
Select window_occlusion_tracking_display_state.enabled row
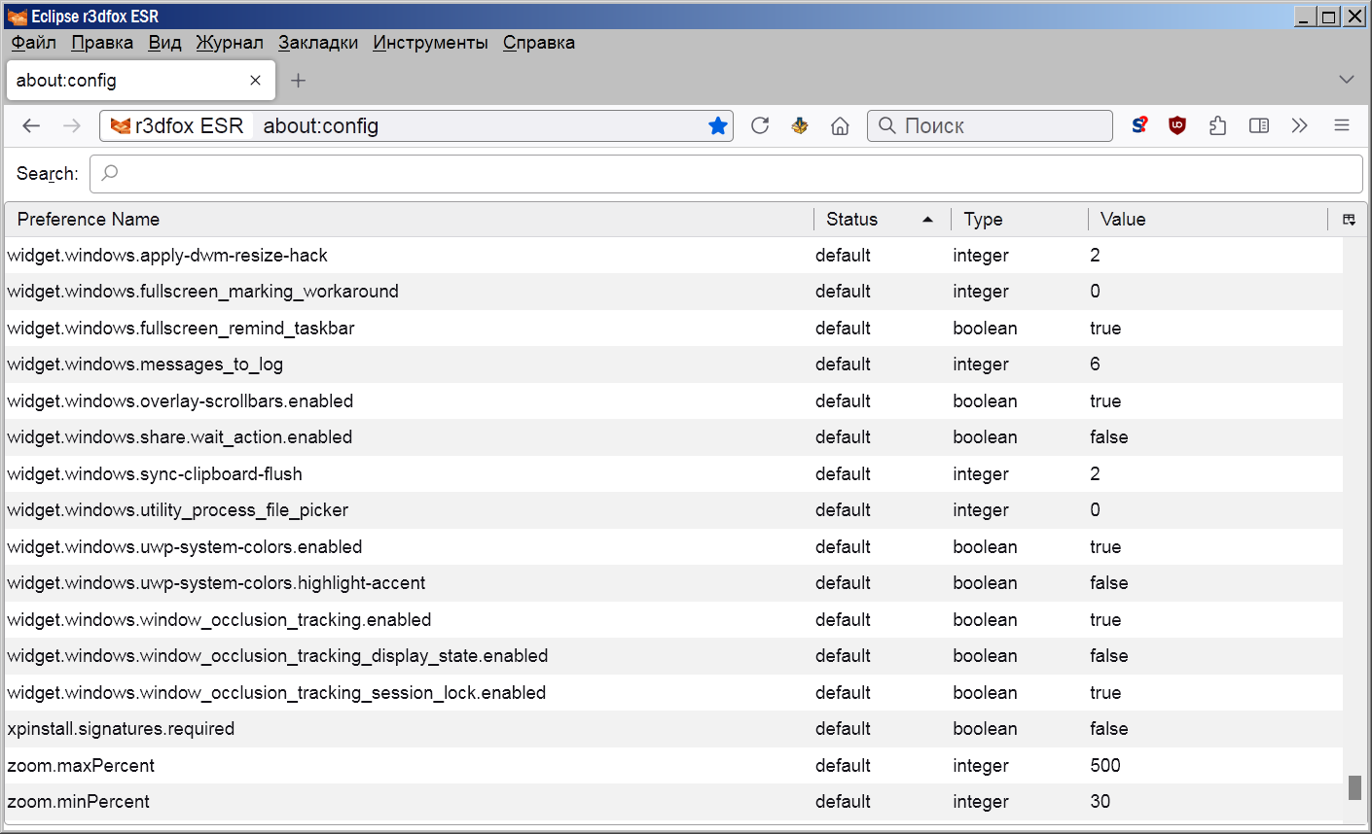pyautogui.click(x=673, y=656)
